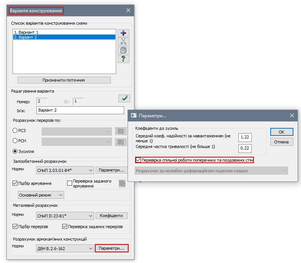The height and width of the screenshot is (263, 301).
Task: Click the copy variant icon
Action: click(123, 50)
